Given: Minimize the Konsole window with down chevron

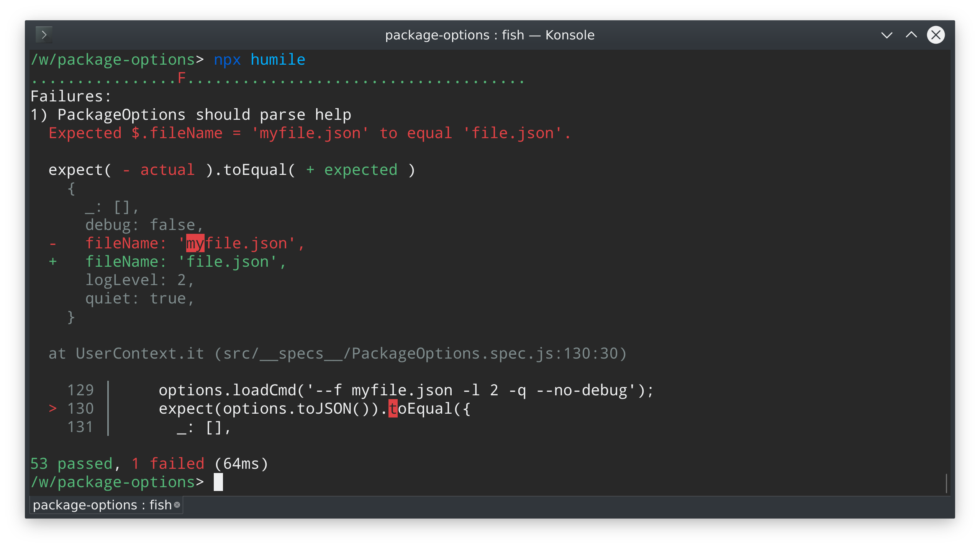Looking at the screenshot, I should [x=887, y=35].
